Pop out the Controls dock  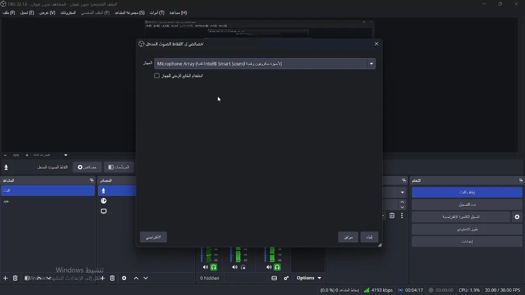pyautogui.click(x=521, y=181)
